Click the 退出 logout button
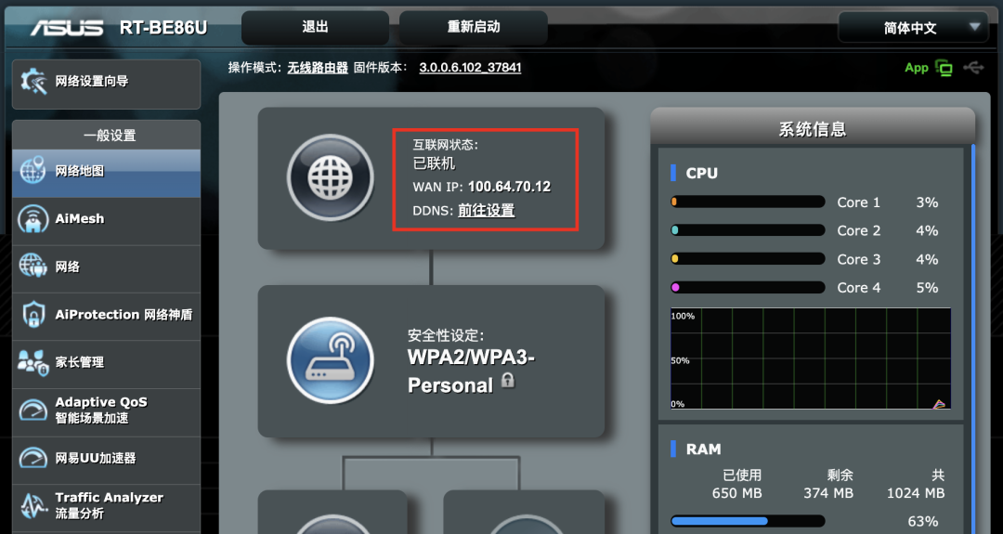1003x534 pixels. click(315, 28)
